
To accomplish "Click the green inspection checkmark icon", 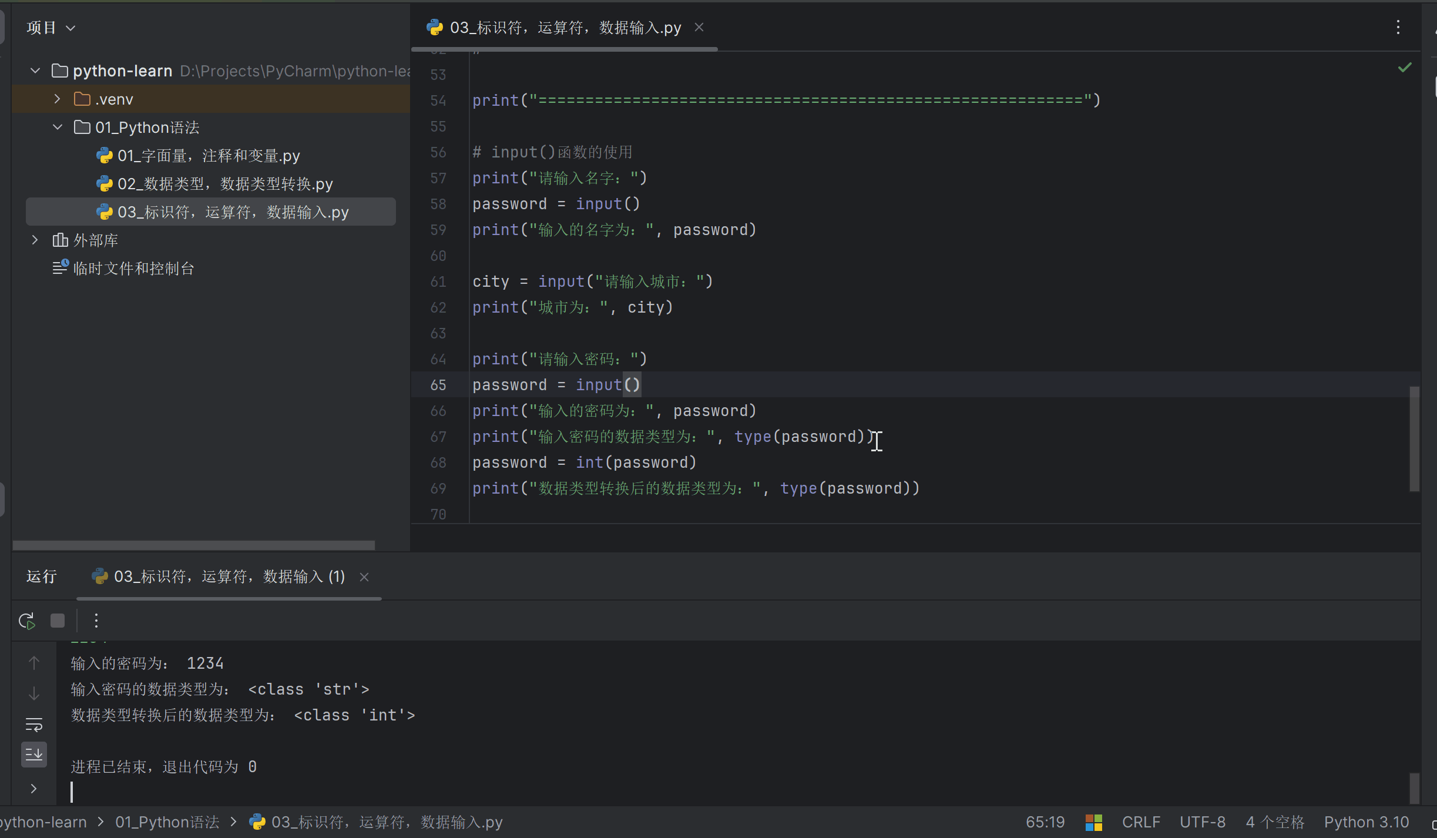I will coord(1404,68).
